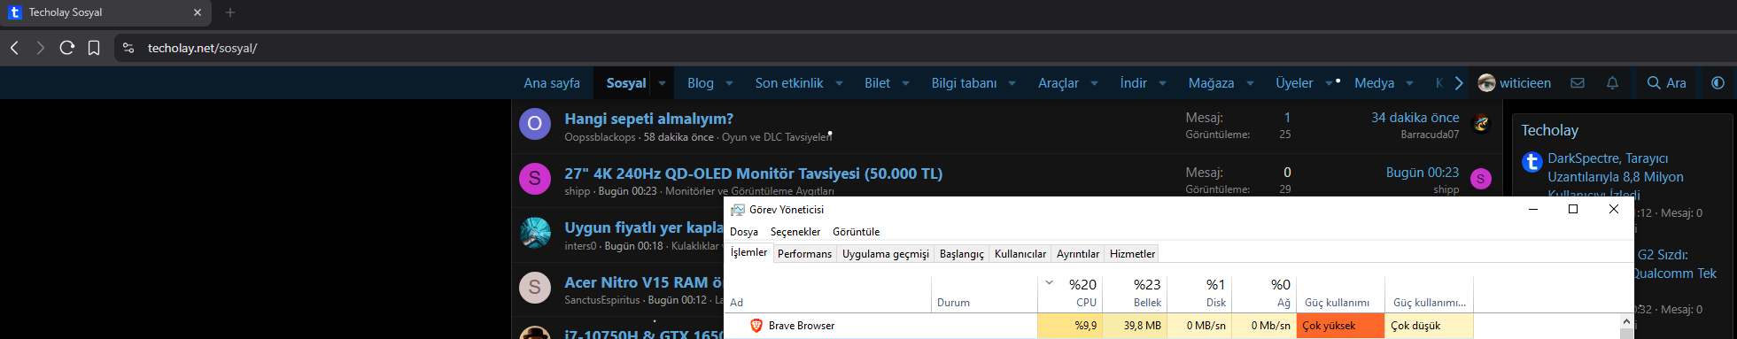
Task: Open the Blog nav link
Action: tap(700, 83)
